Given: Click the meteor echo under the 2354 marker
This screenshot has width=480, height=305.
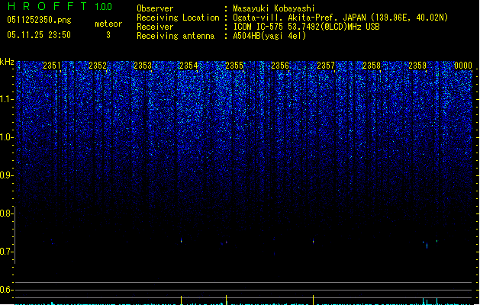Looking at the screenshot, I should tap(181, 240).
